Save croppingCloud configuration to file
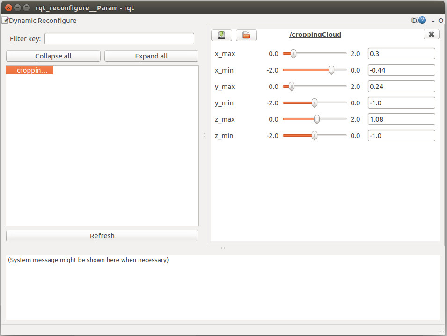447x336 pixels. coord(221,35)
